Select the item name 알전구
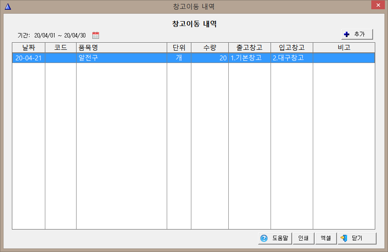The height and width of the screenshot is (252, 388). pyautogui.click(x=121, y=58)
